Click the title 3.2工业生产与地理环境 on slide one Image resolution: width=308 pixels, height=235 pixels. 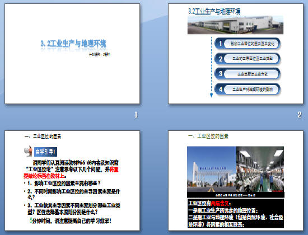73,44
